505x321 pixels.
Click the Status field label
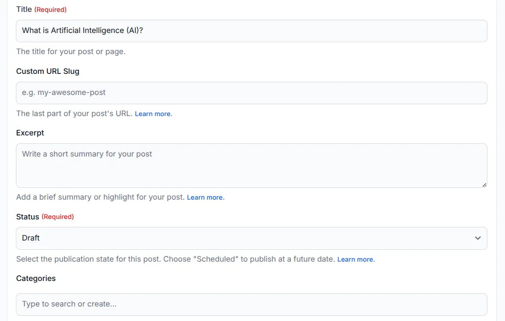click(x=27, y=216)
